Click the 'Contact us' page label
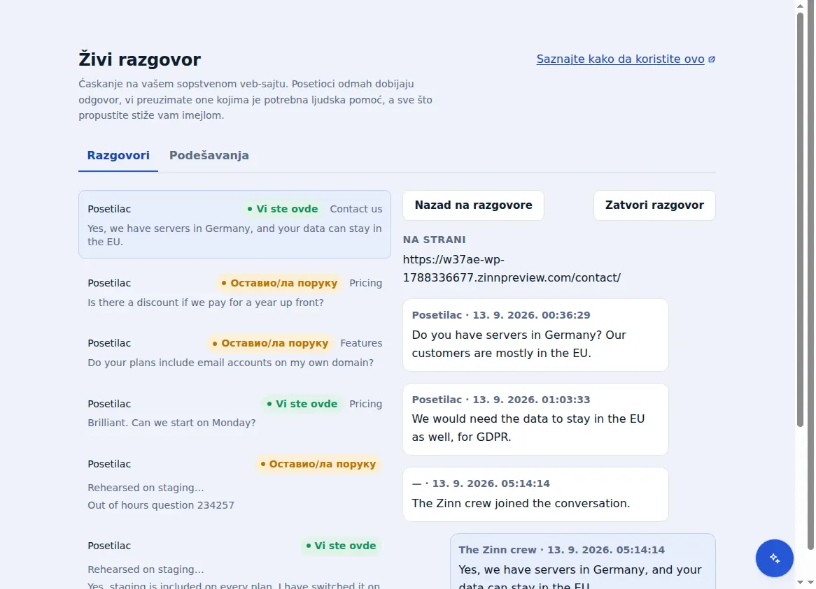 (x=356, y=209)
